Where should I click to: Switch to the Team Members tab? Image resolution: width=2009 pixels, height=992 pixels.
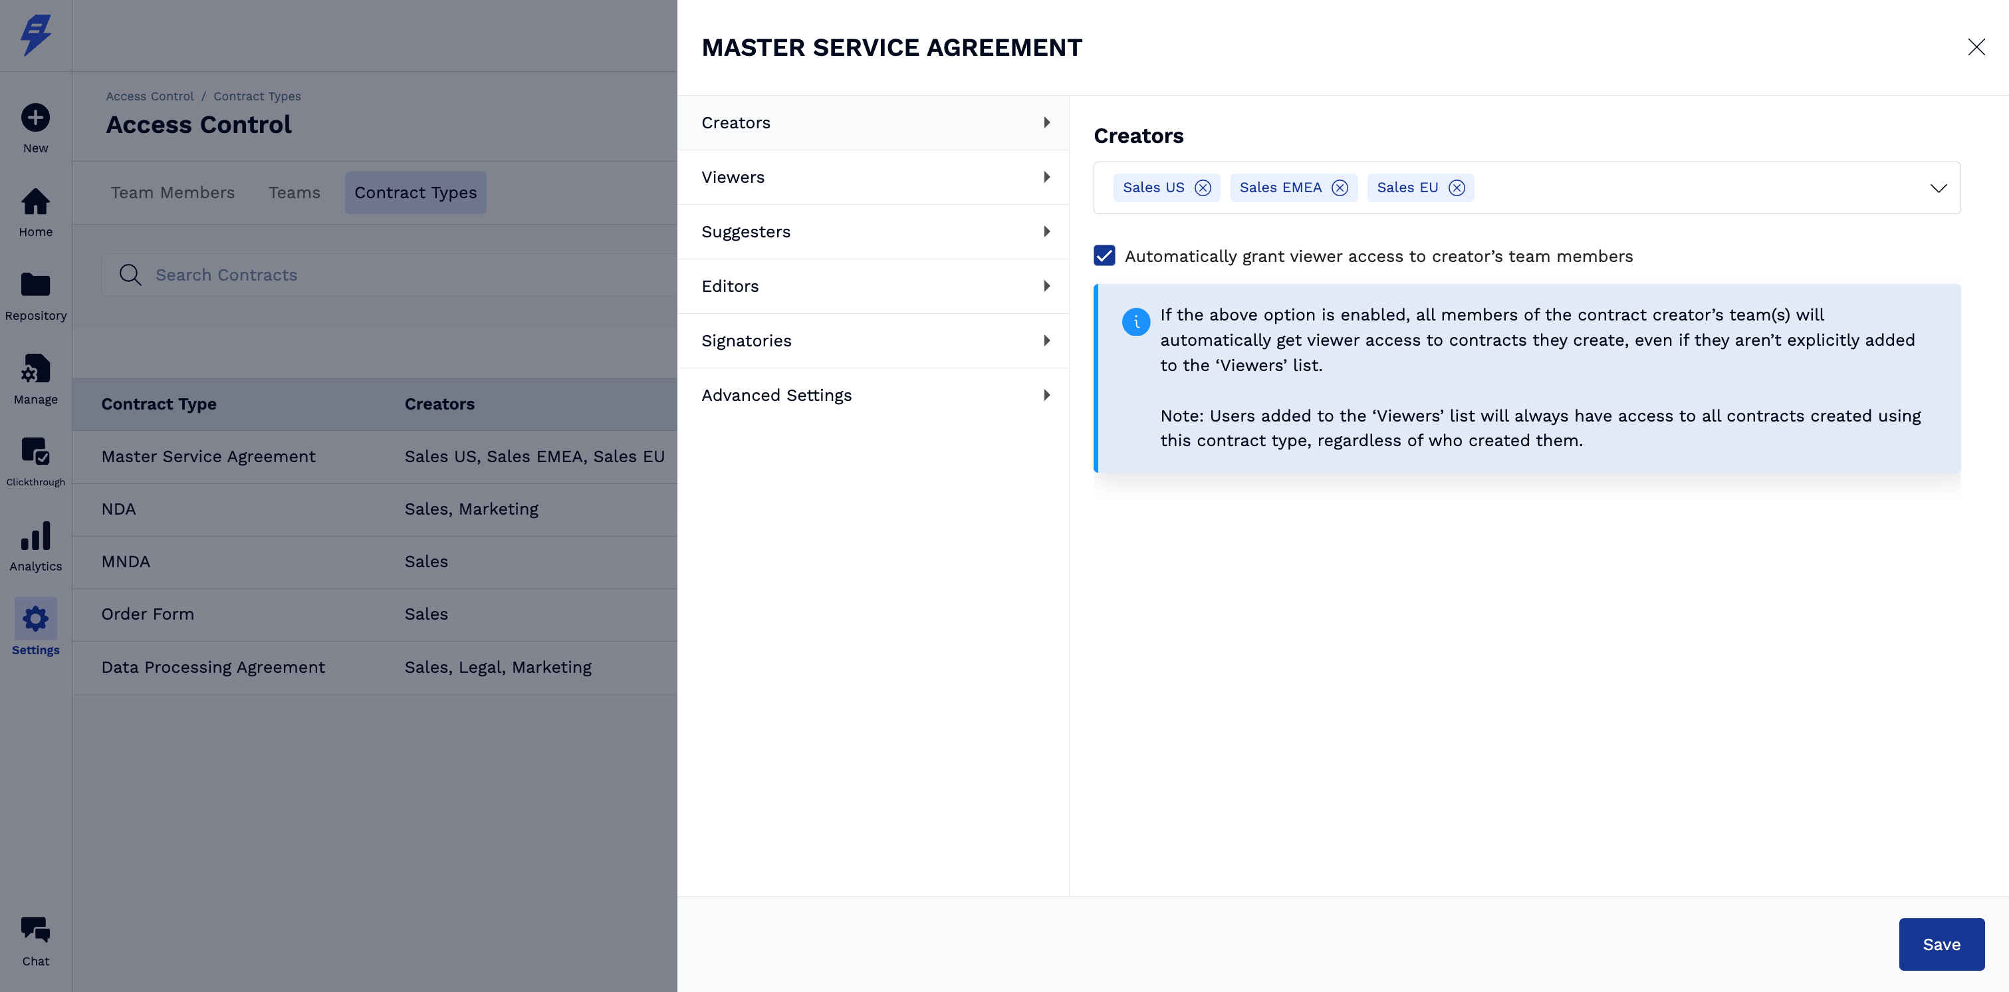(x=172, y=193)
